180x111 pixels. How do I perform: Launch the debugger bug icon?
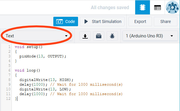coord(112,36)
